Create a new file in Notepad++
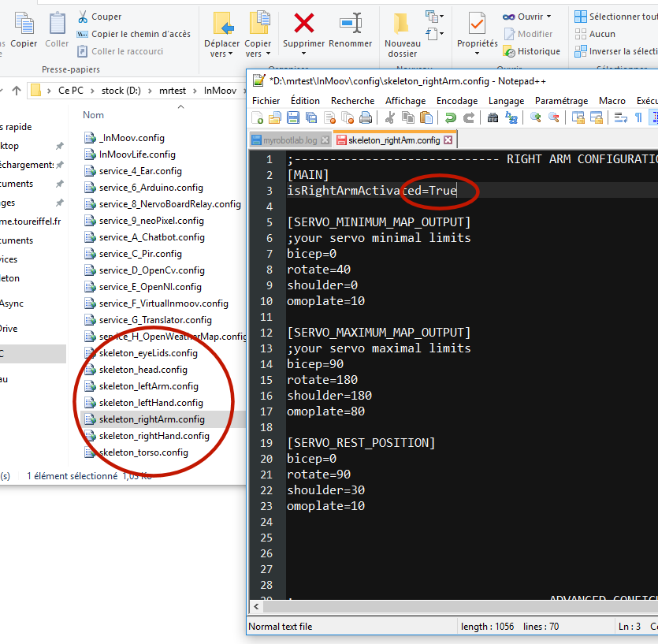658x644 pixels. [x=257, y=118]
